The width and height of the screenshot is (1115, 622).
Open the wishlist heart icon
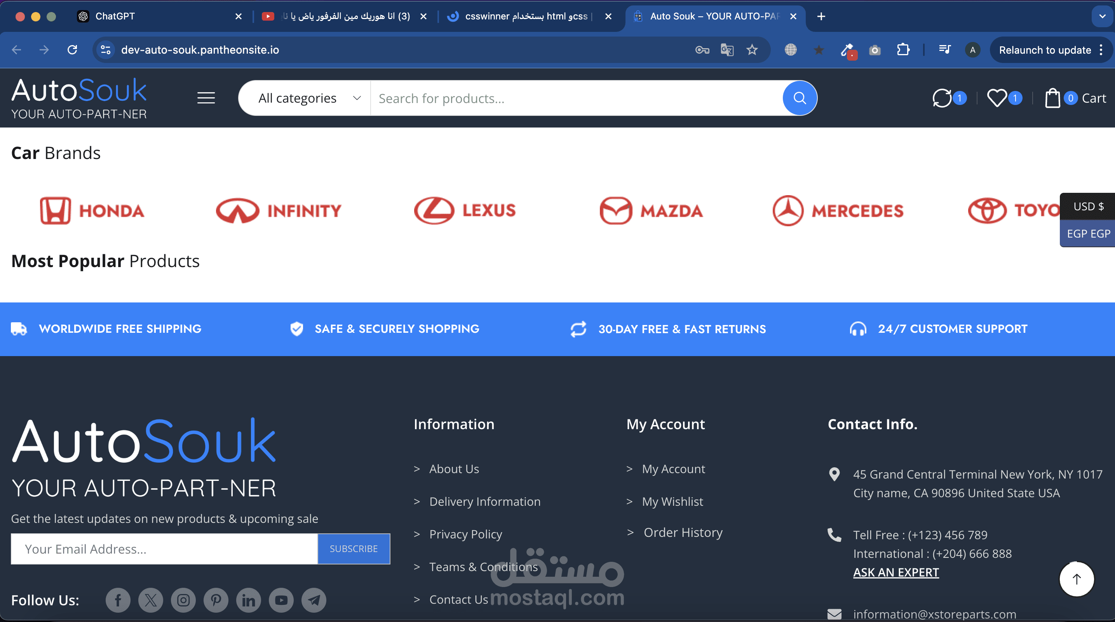997,98
